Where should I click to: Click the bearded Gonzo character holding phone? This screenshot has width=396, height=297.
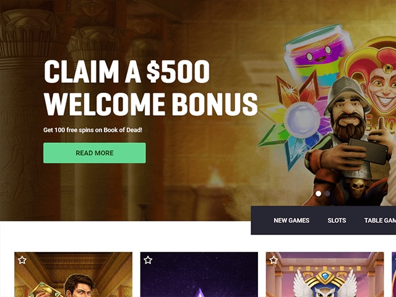click(x=347, y=140)
